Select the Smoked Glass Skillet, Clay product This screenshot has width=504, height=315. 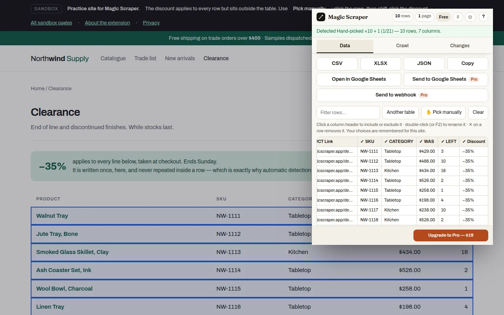[x=72, y=252]
